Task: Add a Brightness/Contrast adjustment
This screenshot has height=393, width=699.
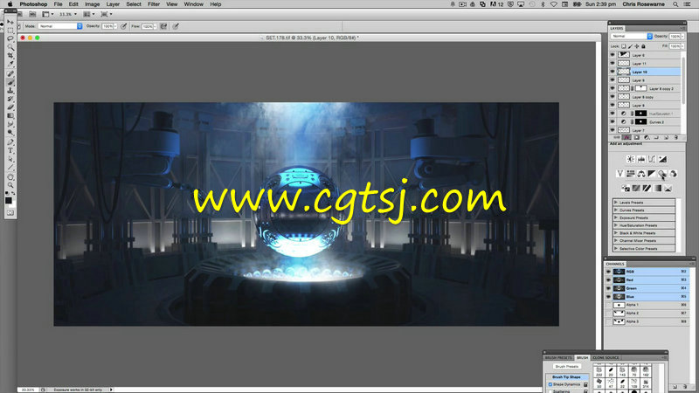Action: [630, 159]
